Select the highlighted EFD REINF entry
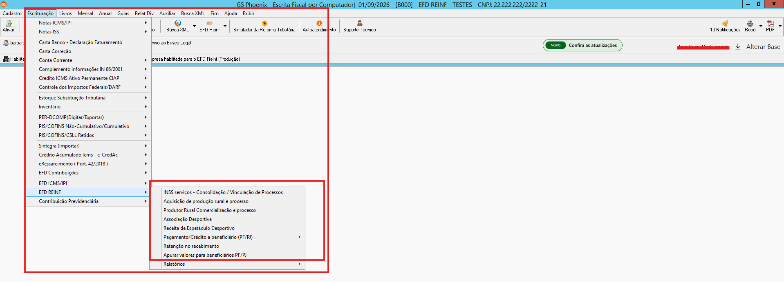Screen dimensions: 784x282 click(88, 192)
